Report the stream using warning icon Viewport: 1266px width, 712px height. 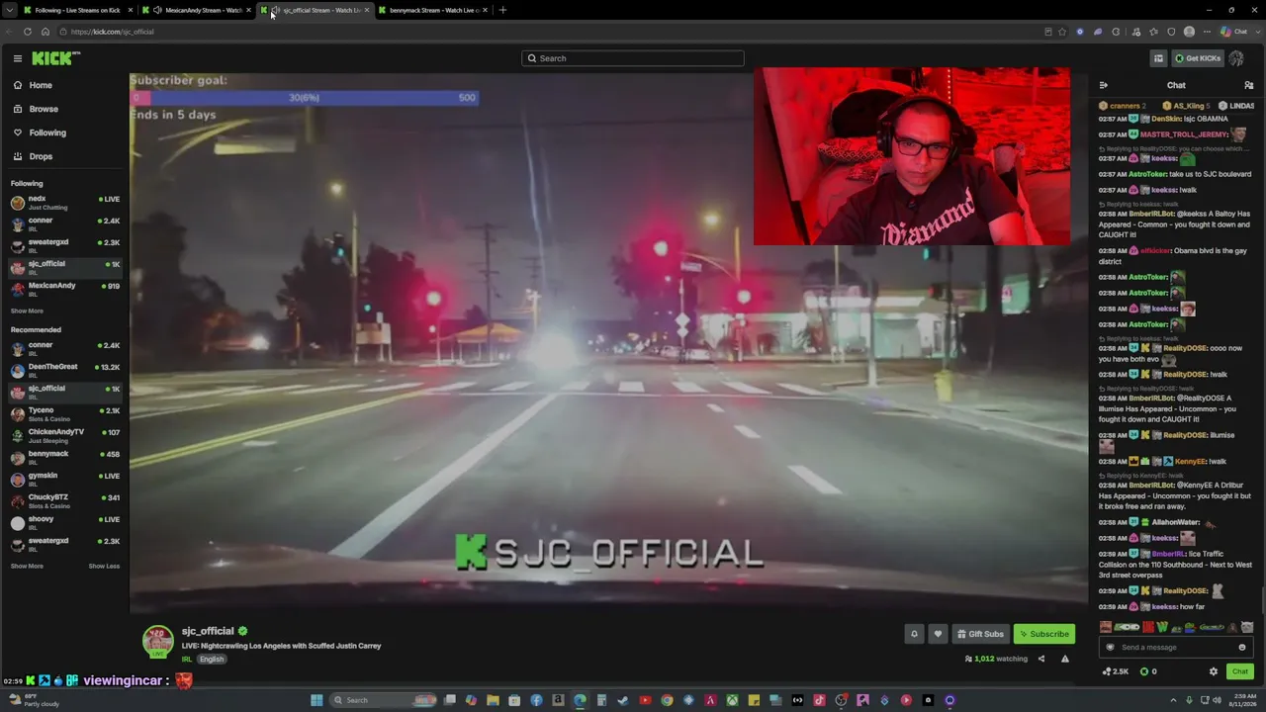coord(1065,659)
